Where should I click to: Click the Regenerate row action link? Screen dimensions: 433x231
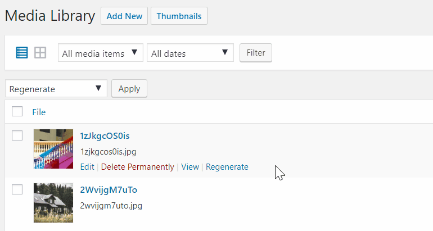227,167
